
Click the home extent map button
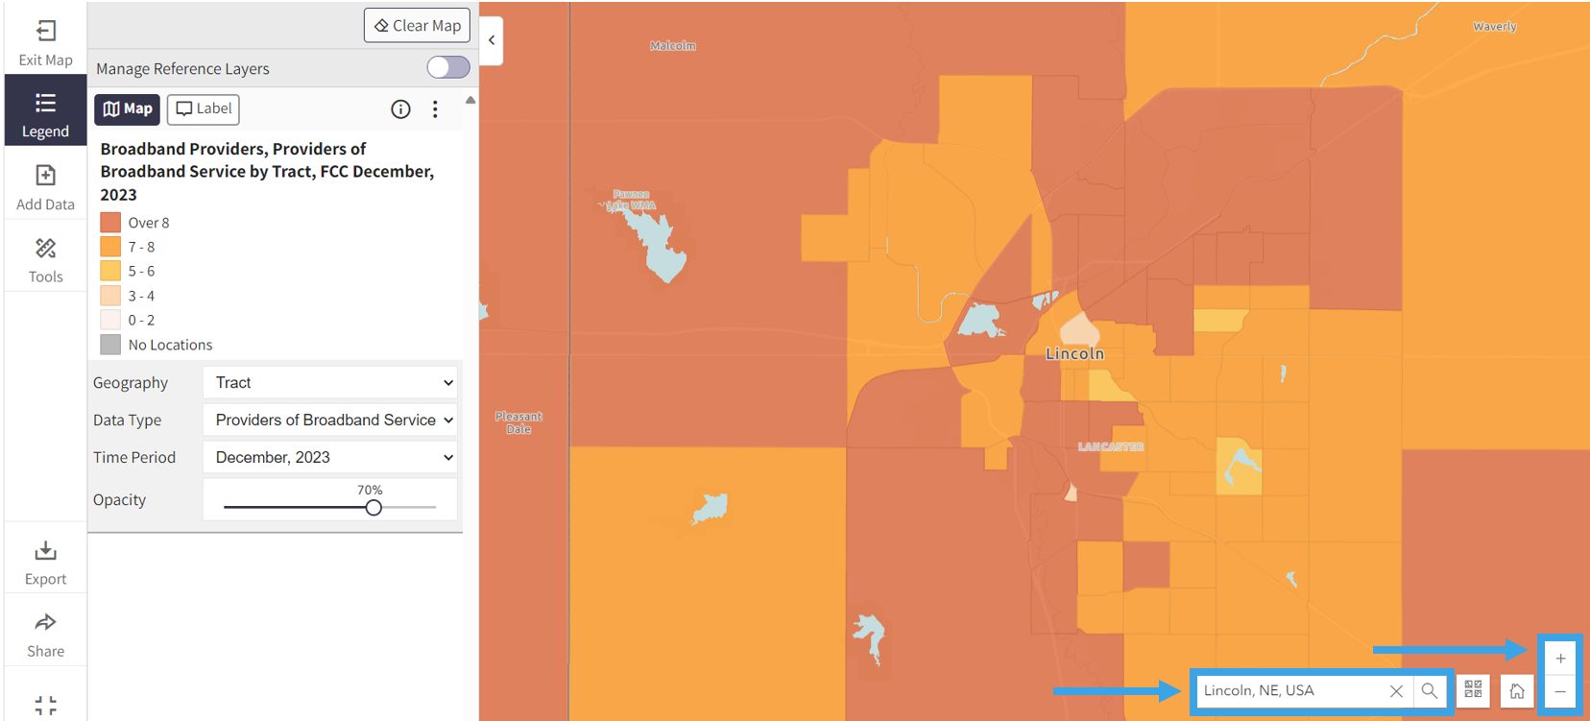[1516, 690]
